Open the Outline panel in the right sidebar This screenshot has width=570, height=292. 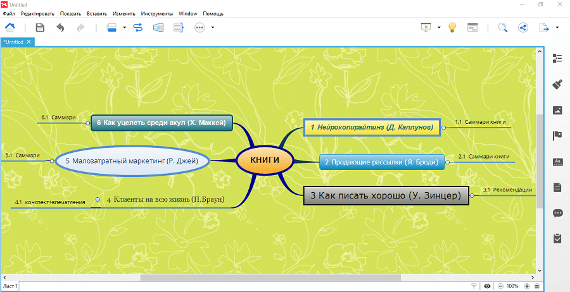point(557,58)
